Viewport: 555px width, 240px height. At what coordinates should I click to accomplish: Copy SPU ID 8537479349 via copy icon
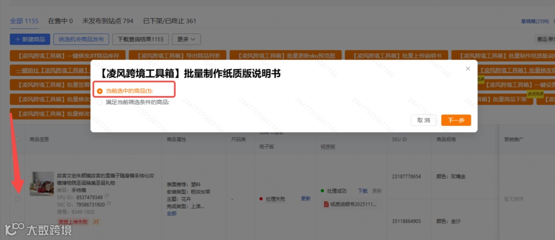106,197
